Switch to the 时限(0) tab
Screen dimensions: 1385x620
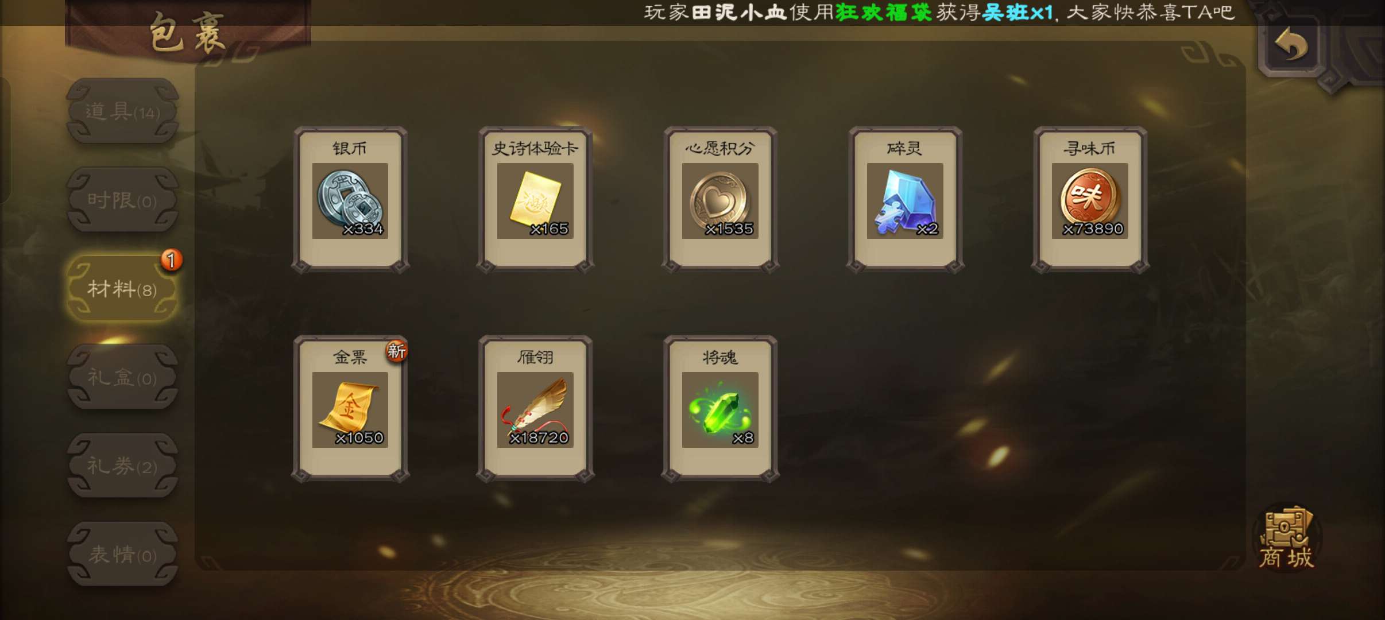point(122,200)
